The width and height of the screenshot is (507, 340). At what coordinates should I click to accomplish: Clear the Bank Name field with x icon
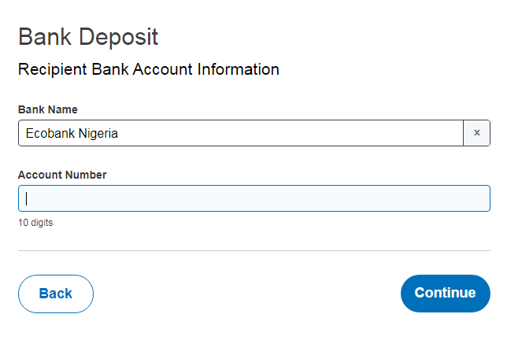(x=476, y=133)
